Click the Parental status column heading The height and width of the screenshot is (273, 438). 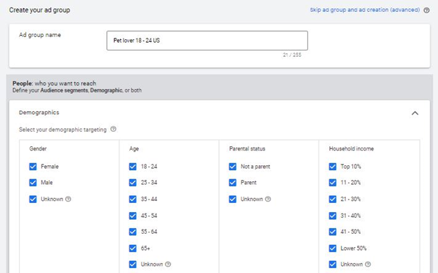[247, 148]
